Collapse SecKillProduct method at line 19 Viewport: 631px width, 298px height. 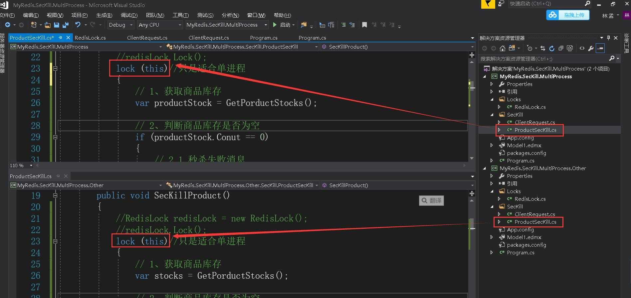coord(55,195)
